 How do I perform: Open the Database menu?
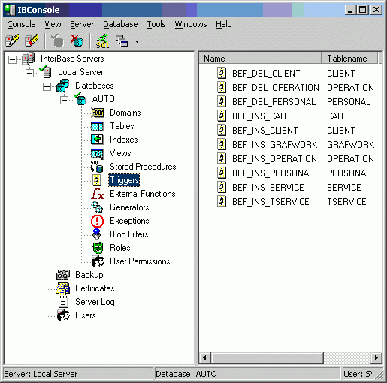(120, 24)
